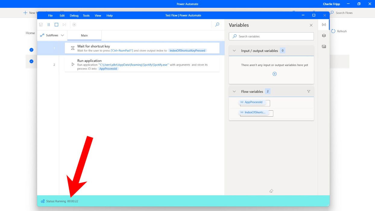Collapse the Input / output variables section

(234, 50)
